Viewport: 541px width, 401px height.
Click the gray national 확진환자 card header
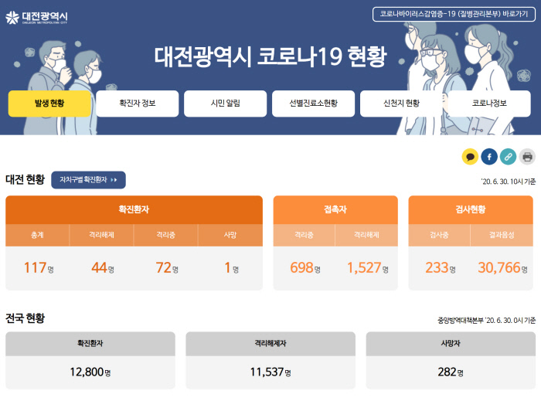(90, 343)
